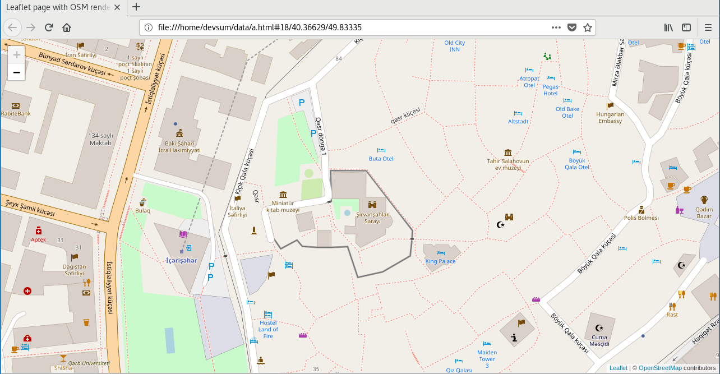Click the browser back arrow

click(x=13, y=27)
